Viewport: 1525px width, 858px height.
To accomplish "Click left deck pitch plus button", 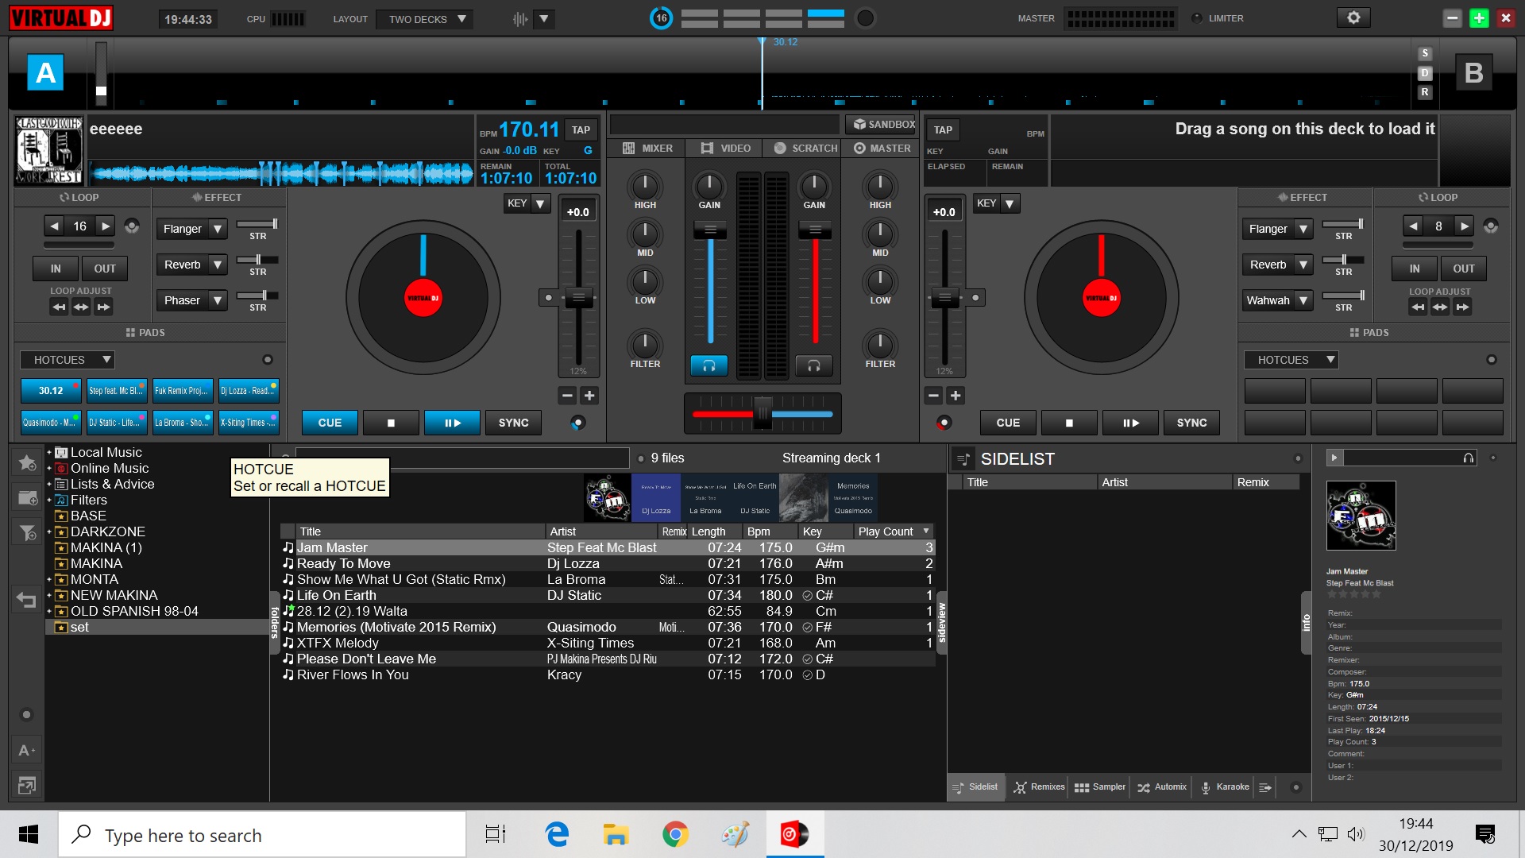I will [589, 396].
